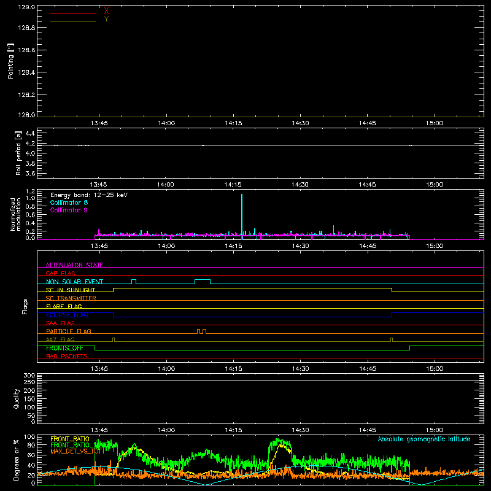Click the ATTENUATOR_STATE flag label
This screenshot has height=491, width=491.
(x=74, y=265)
